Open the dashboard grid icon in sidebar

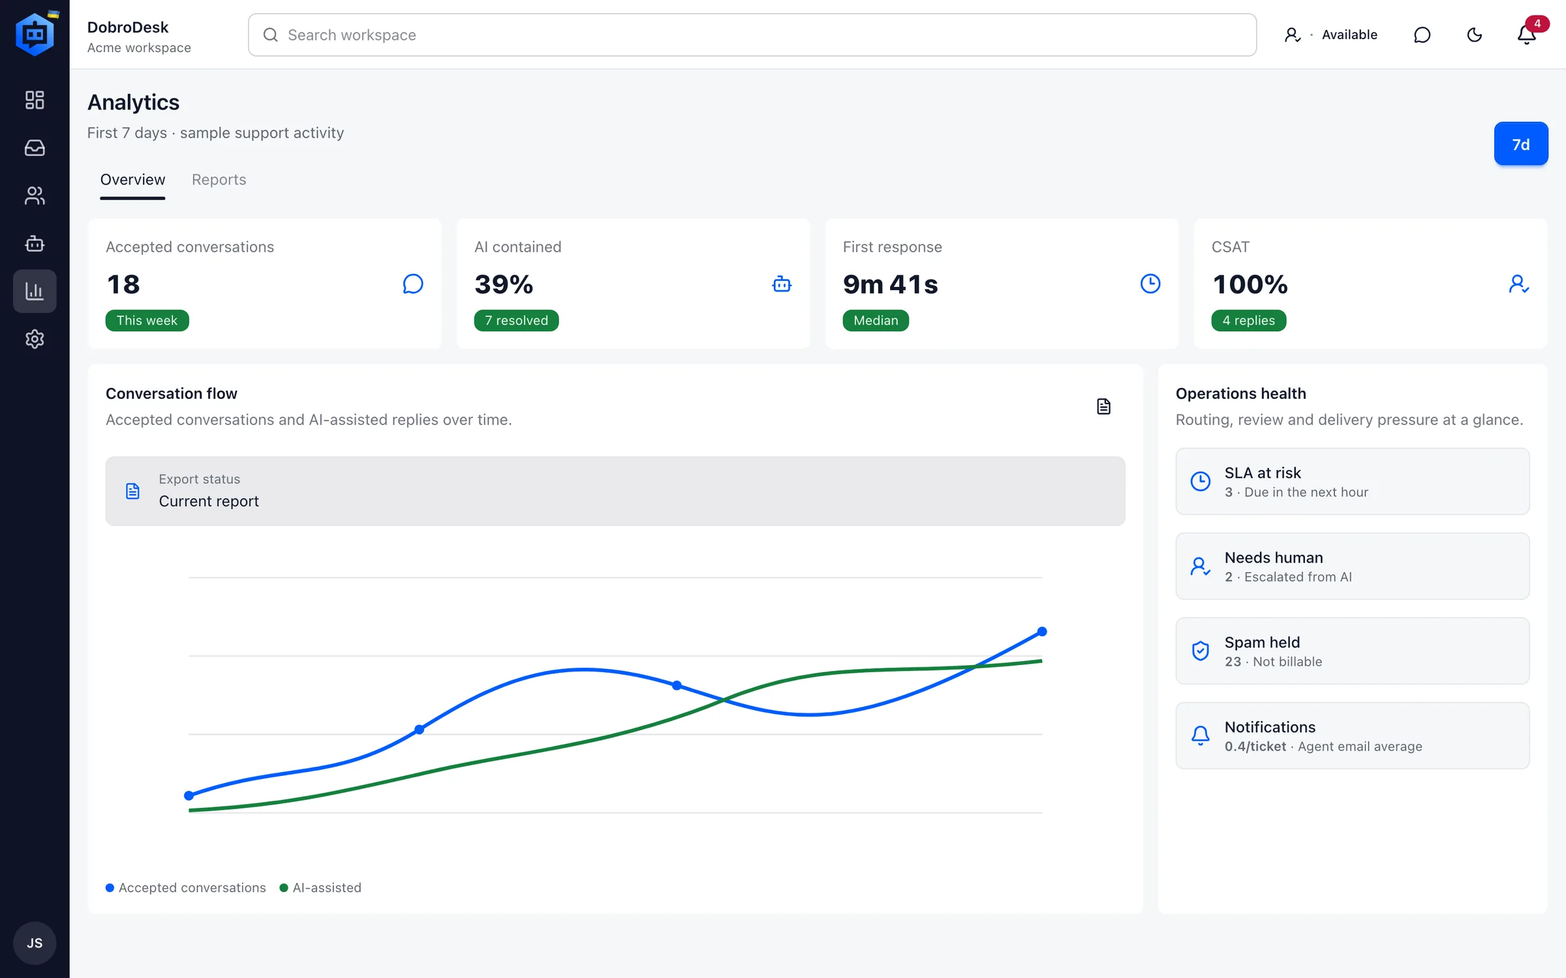coord(35,100)
